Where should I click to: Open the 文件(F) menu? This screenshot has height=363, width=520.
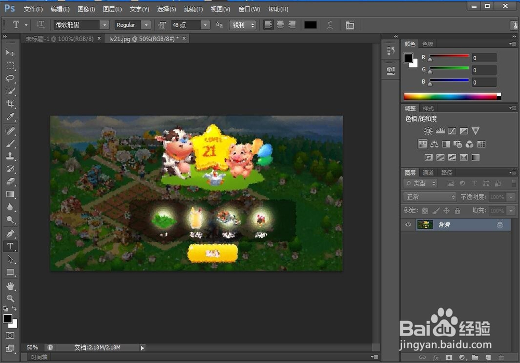(33, 9)
